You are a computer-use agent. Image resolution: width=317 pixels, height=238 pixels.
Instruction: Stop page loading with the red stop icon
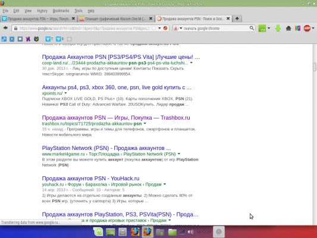165,28
